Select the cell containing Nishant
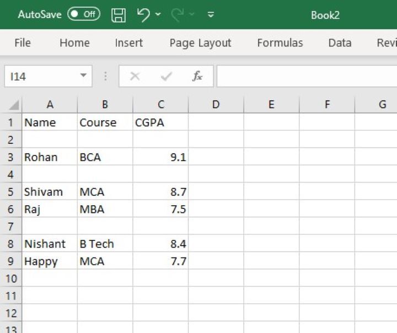This screenshot has width=397, height=333. click(50, 244)
